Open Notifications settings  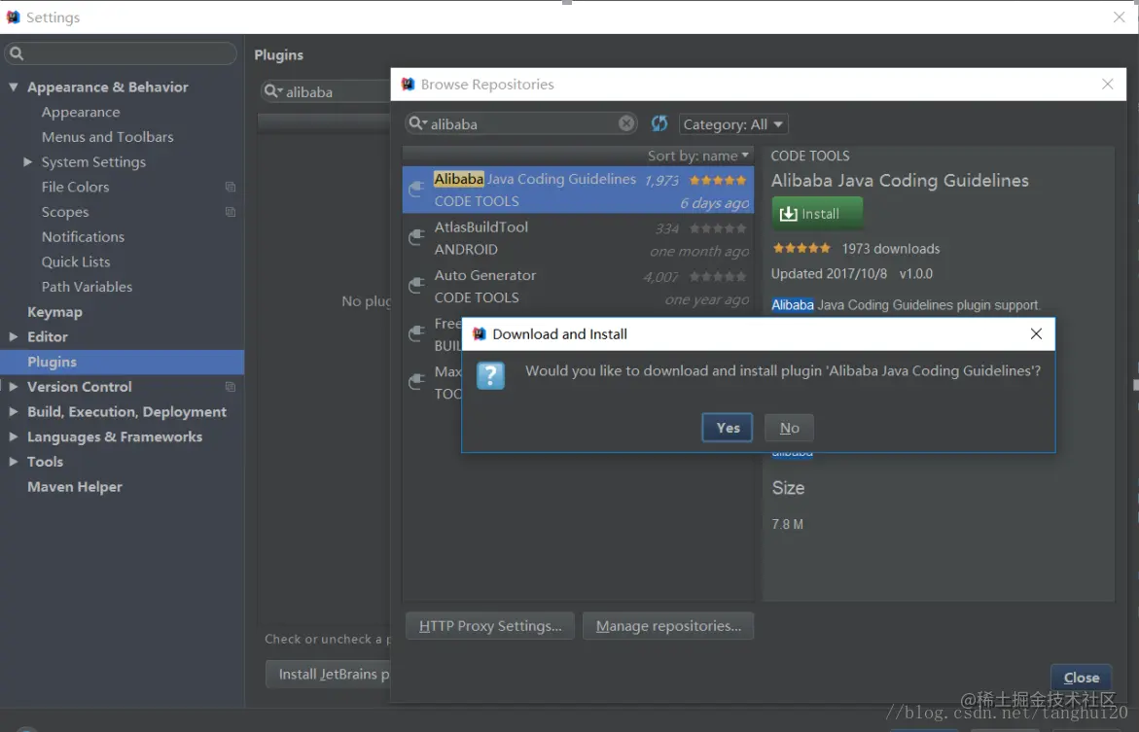(x=83, y=237)
